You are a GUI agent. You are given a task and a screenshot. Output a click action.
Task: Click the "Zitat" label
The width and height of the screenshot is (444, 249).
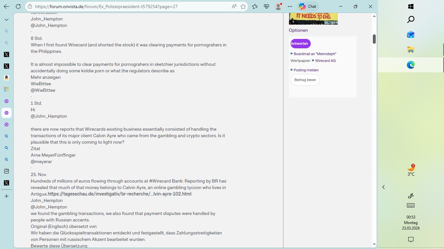[35, 148]
